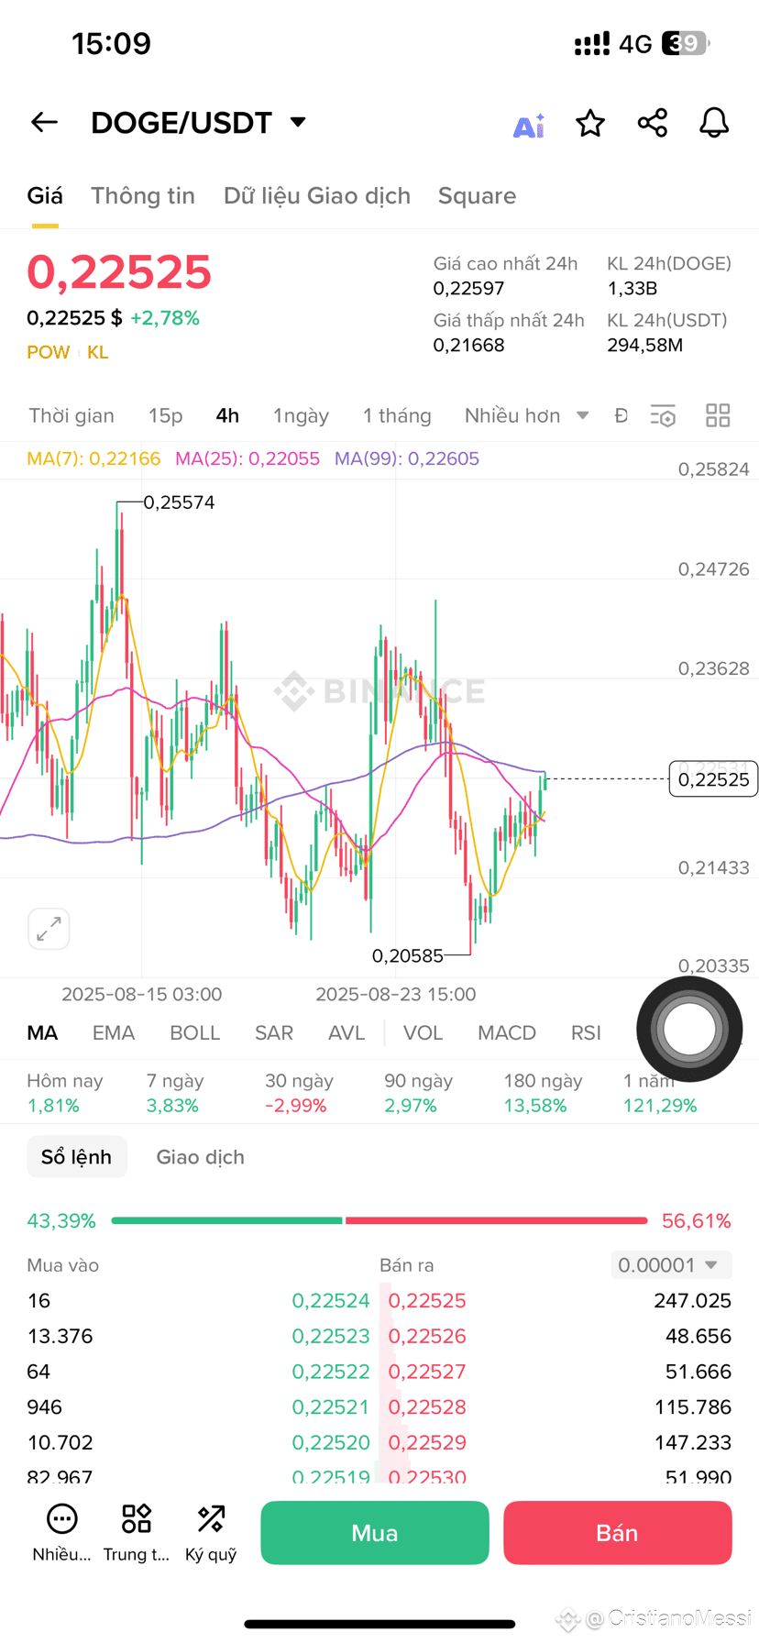Go back using the left arrow
Screen dimensions: 759x1643
[x=44, y=122]
